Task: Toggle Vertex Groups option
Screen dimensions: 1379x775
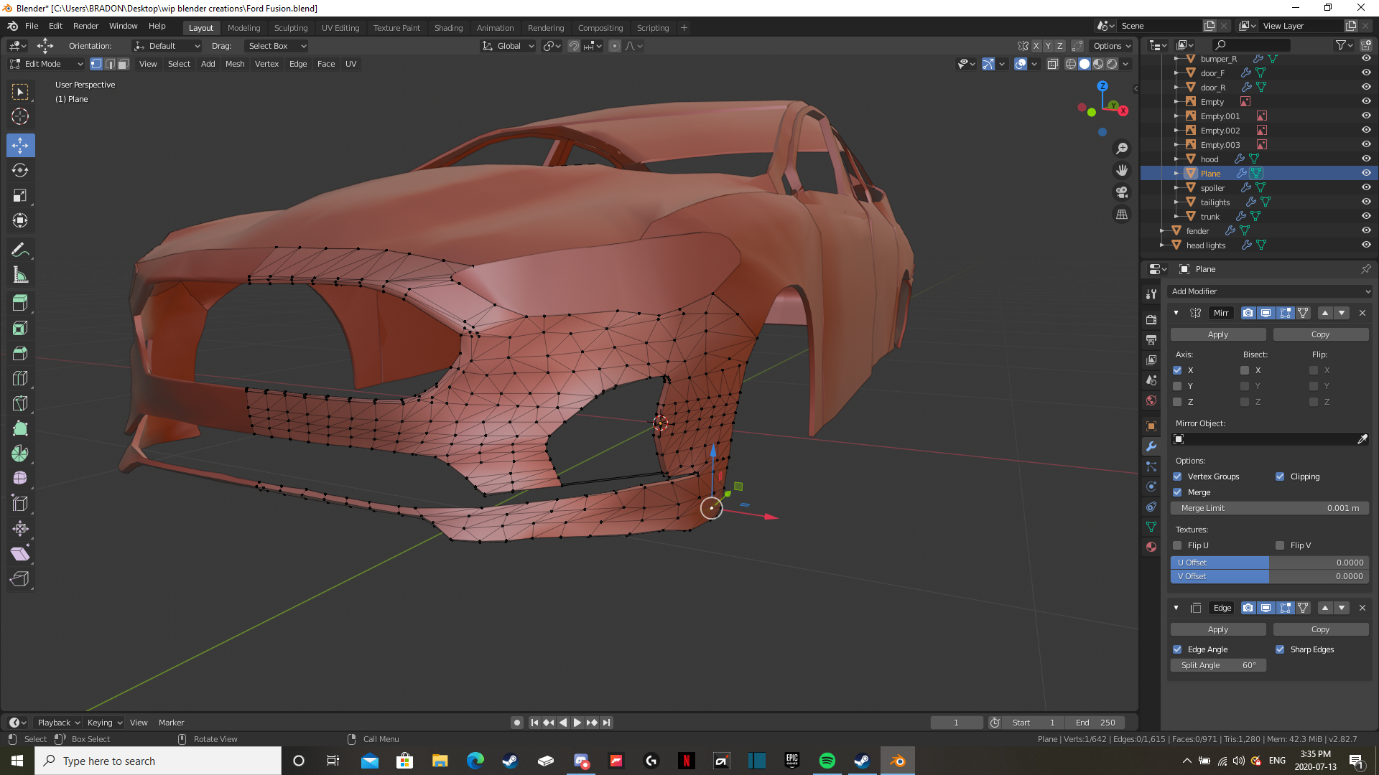Action: point(1177,476)
